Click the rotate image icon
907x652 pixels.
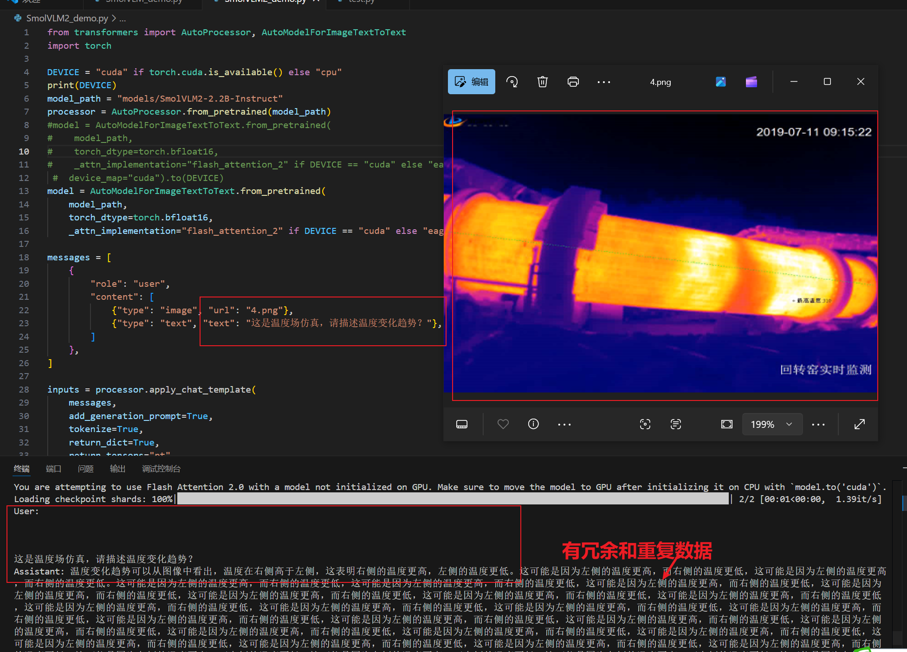(512, 82)
